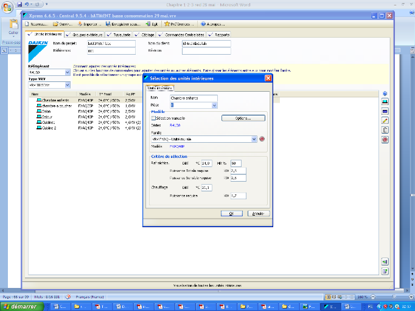Confirm the dialog with OK
Image resolution: width=415 pixels, height=311 pixels.
pos(231,214)
